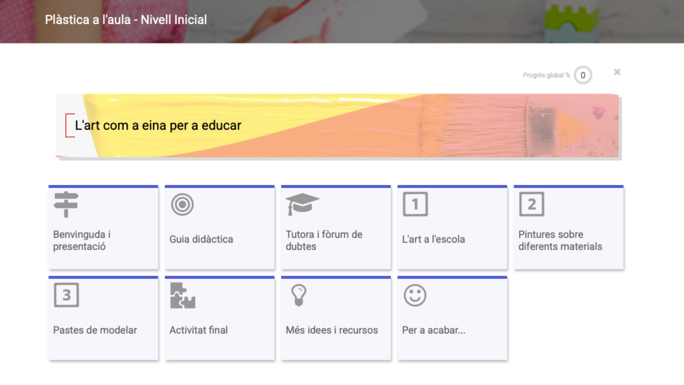View Més idees i recursos

[331, 330]
